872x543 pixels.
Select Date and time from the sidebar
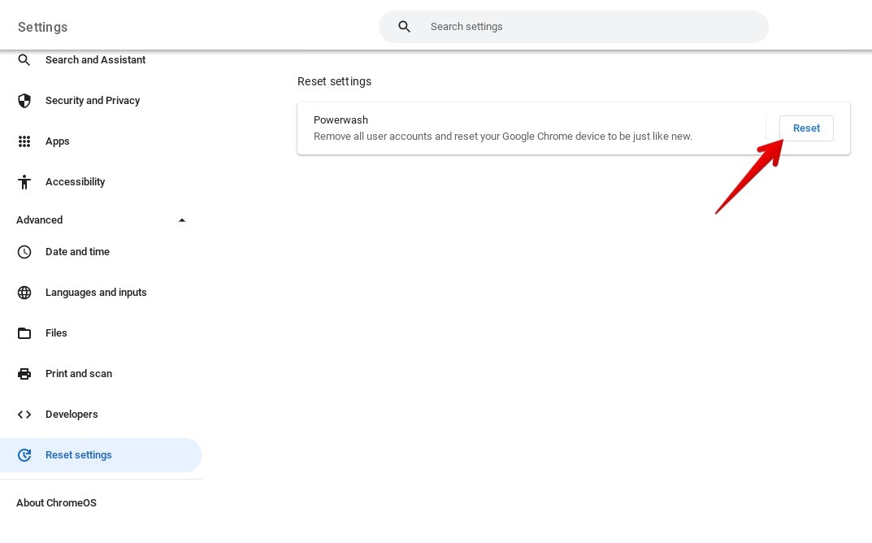pos(77,251)
